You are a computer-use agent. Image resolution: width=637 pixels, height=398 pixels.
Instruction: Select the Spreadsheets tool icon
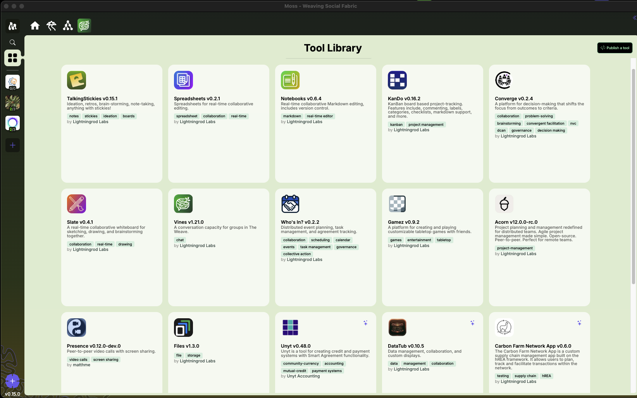pos(183,80)
